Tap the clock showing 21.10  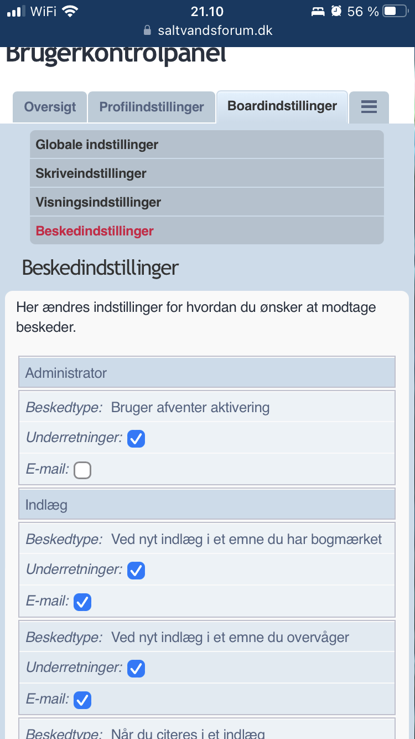[x=207, y=11]
